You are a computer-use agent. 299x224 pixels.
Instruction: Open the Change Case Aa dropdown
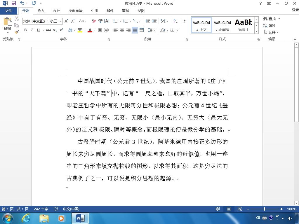[83, 21]
